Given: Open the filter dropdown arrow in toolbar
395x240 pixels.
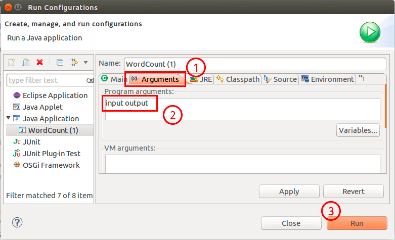Looking at the screenshot, I should point(85,62).
